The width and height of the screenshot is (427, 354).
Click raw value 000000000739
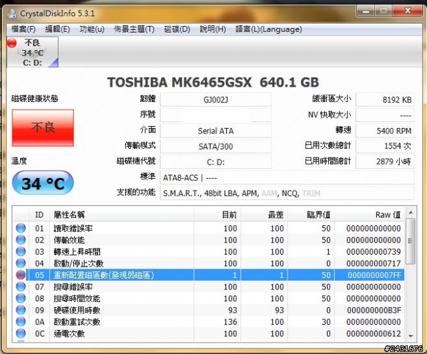point(374,252)
